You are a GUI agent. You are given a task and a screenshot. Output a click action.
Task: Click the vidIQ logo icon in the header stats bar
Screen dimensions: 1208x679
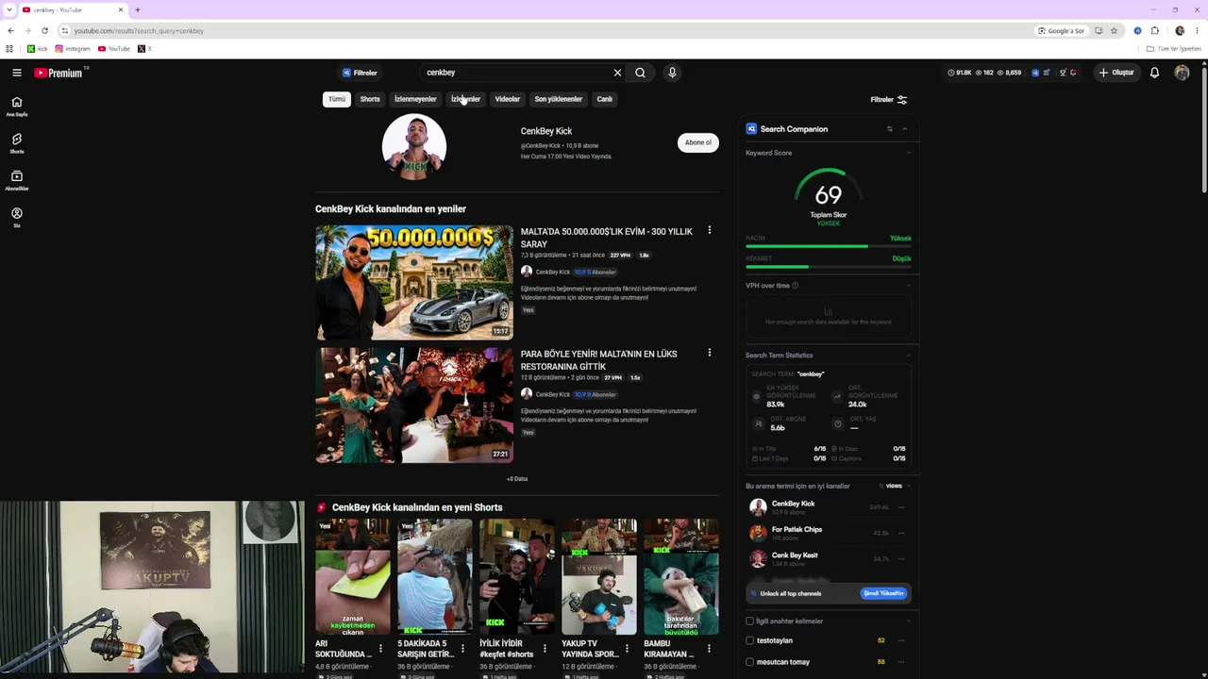point(1035,73)
